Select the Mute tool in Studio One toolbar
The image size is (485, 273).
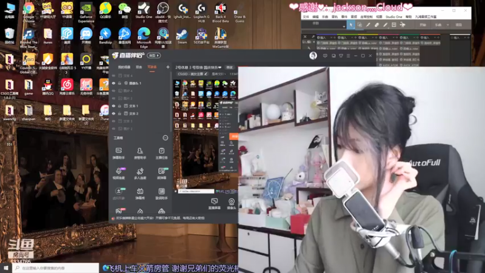pyautogui.click(x=393, y=25)
